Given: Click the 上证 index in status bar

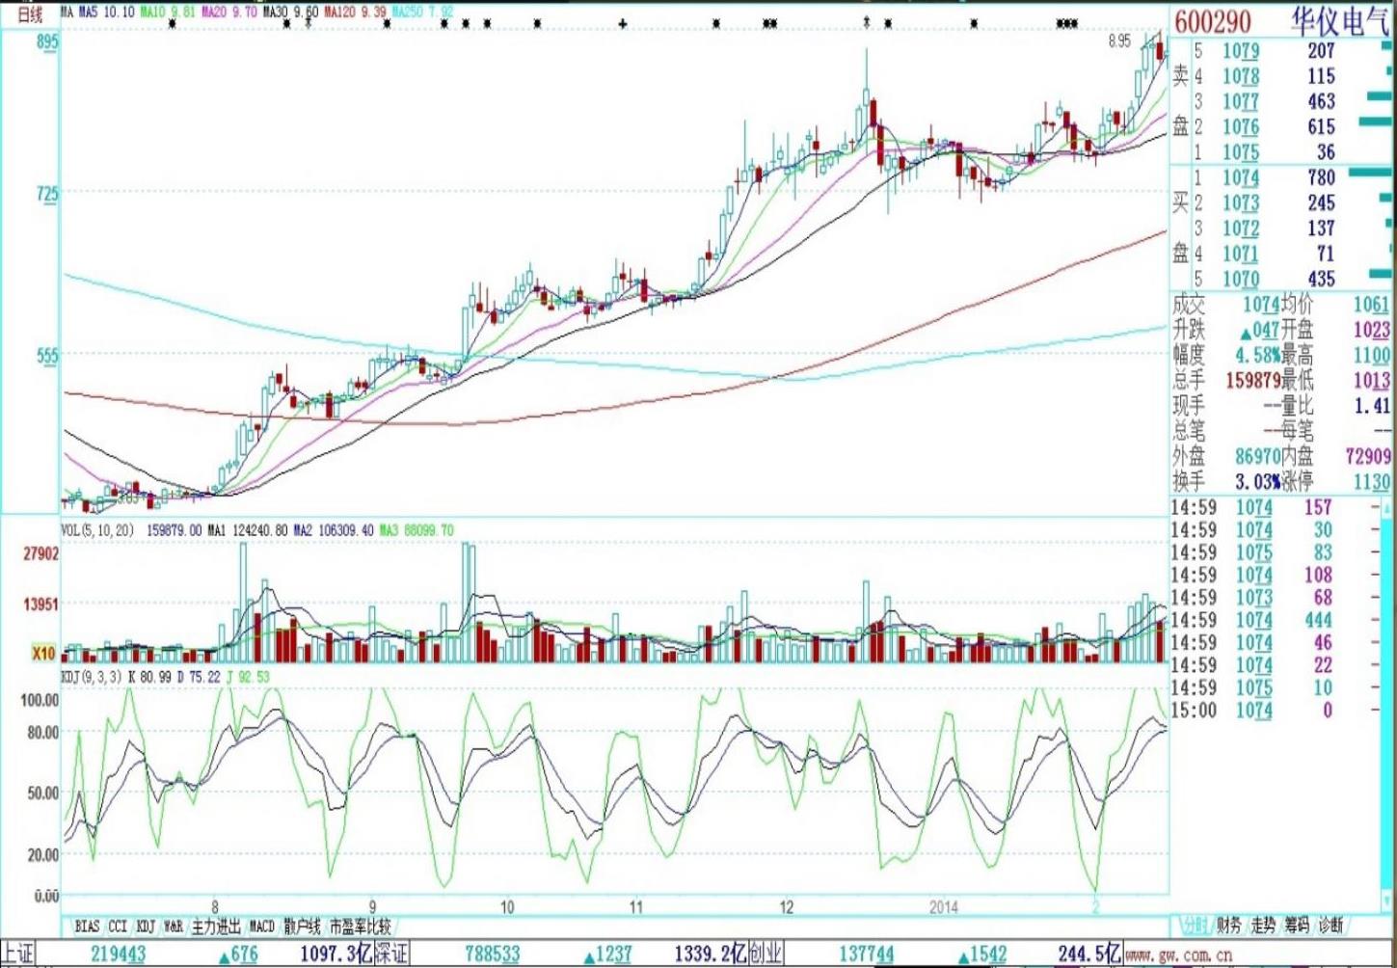Looking at the screenshot, I should (17, 955).
